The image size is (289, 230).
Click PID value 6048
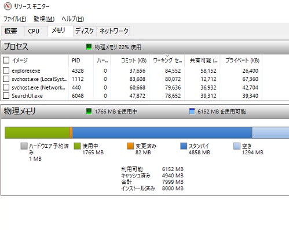[78, 96]
